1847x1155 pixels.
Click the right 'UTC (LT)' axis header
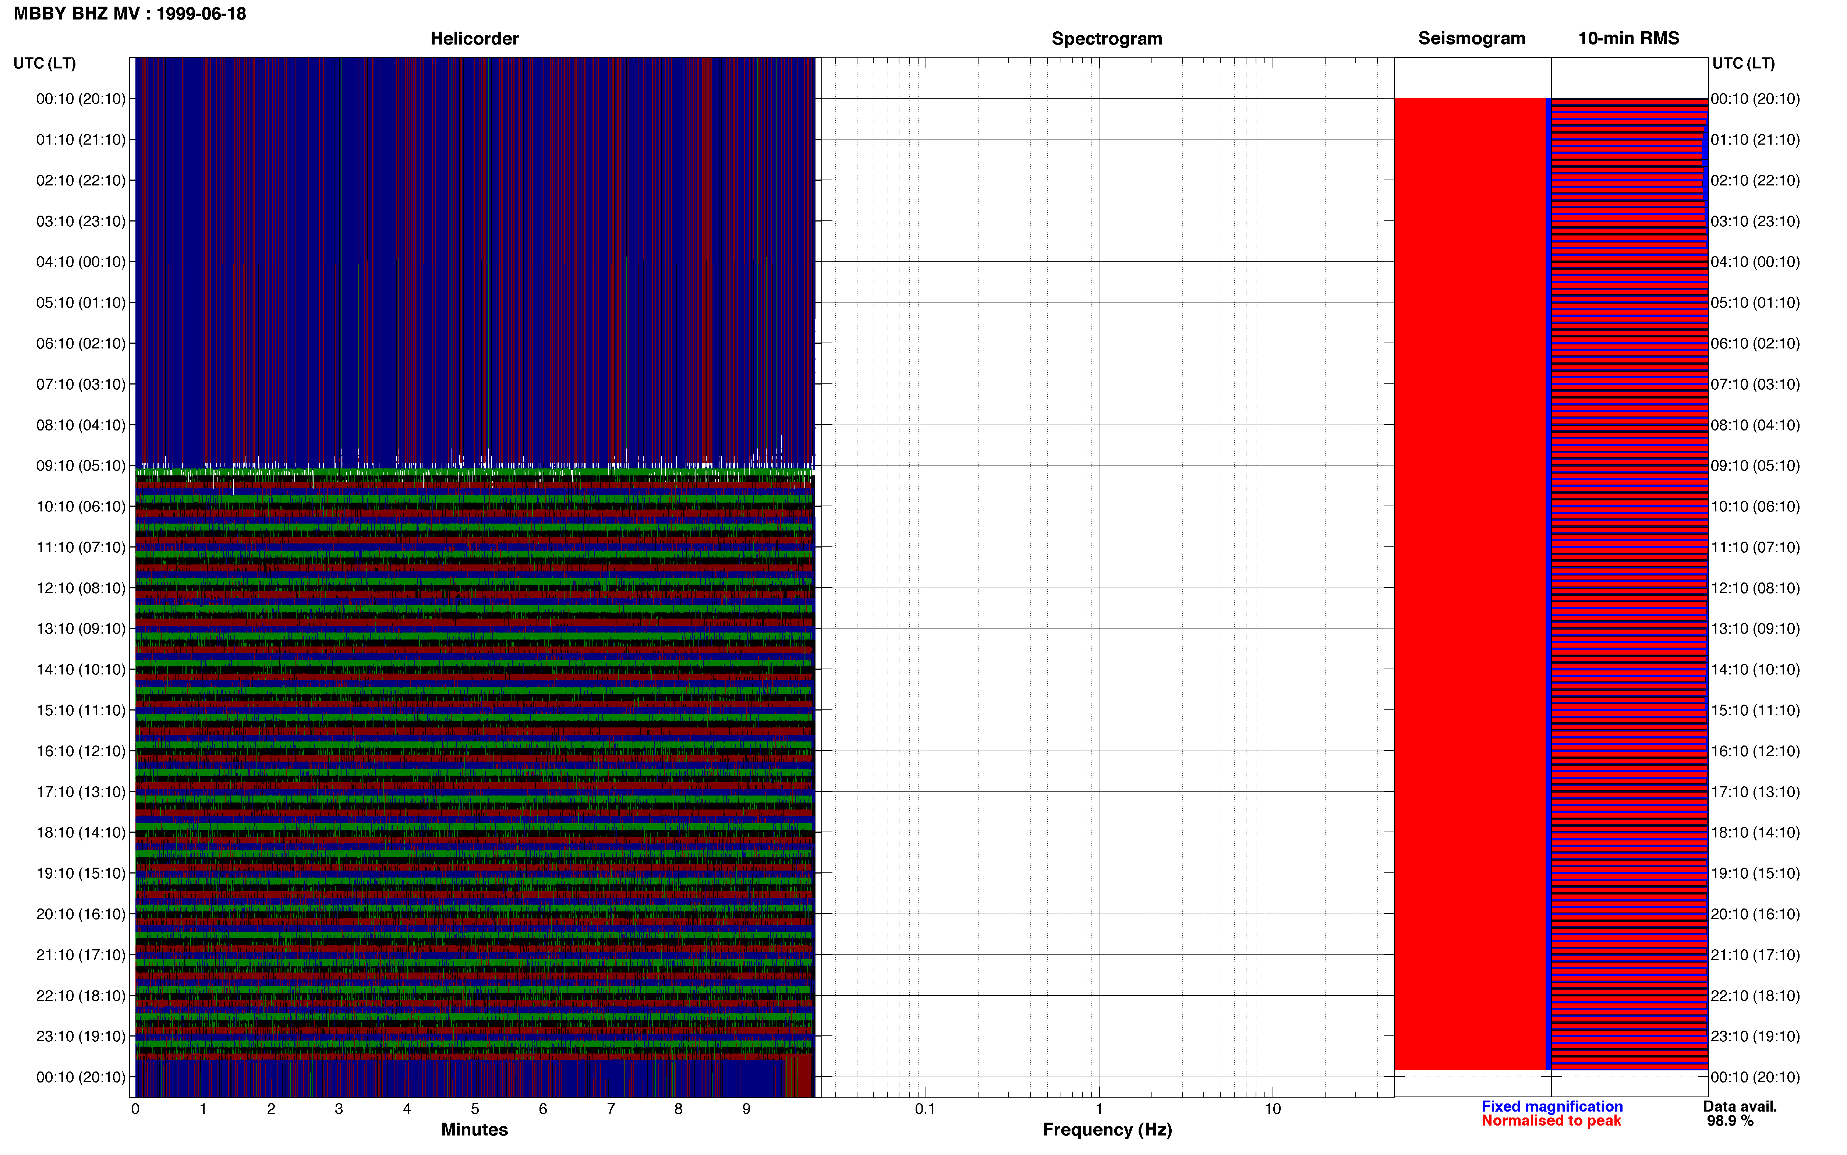[x=1743, y=63]
